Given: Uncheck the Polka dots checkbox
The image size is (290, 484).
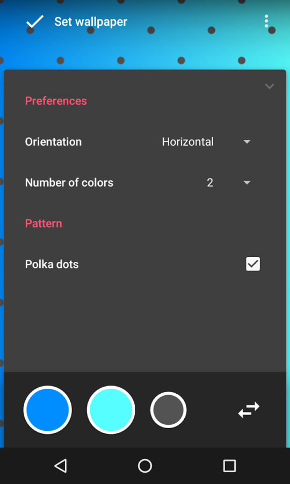Looking at the screenshot, I should click(253, 264).
